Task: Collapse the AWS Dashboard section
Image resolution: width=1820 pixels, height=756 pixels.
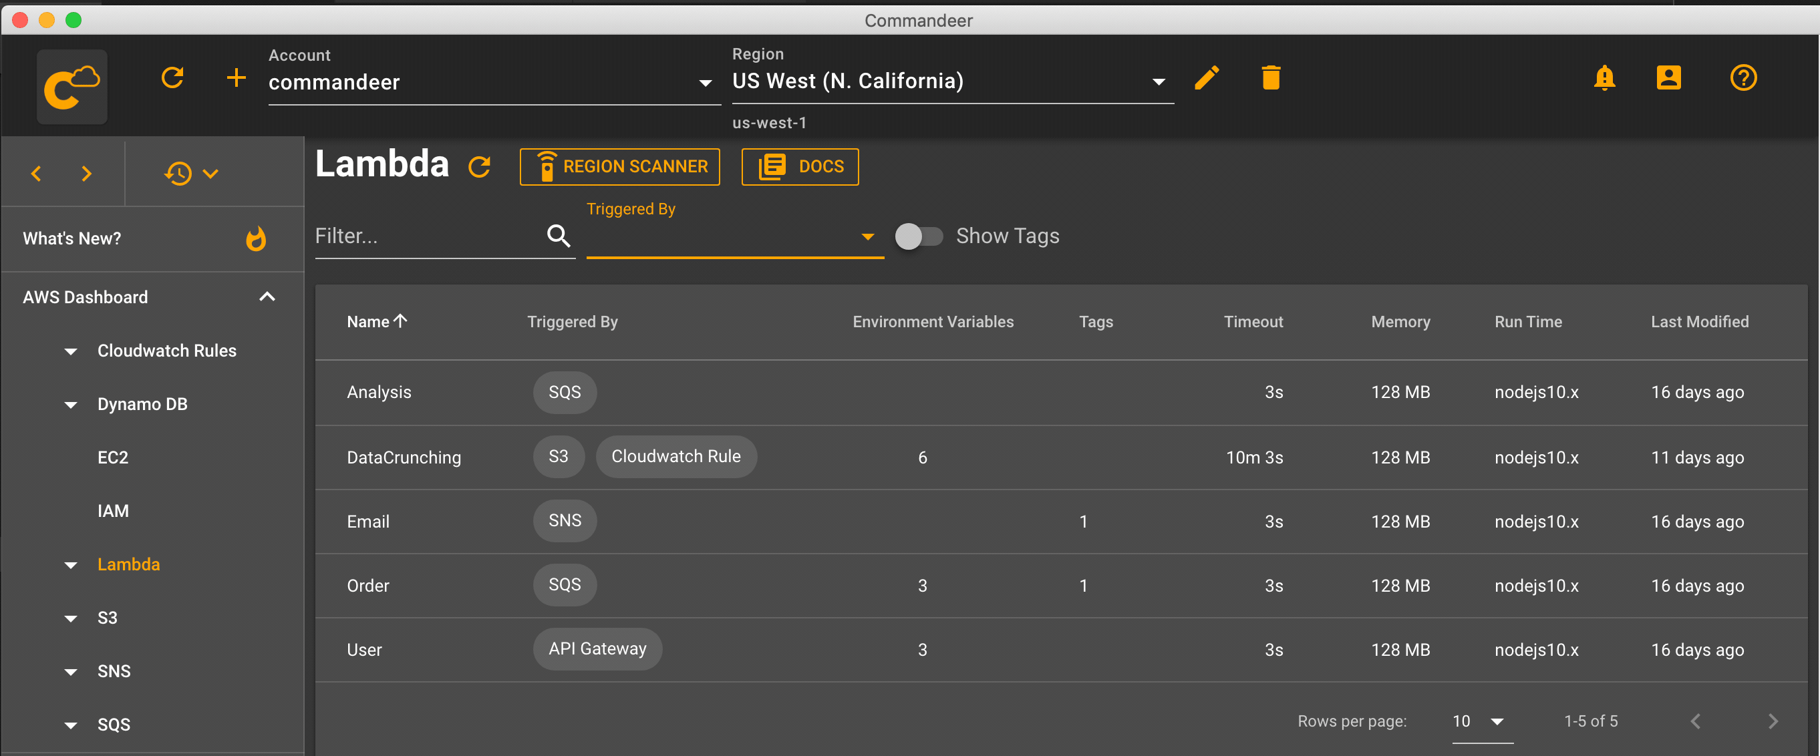Action: (267, 297)
